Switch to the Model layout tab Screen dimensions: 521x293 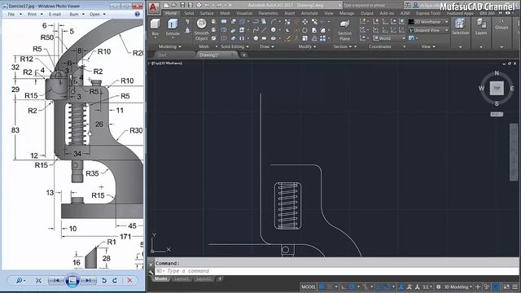click(161, 278)
